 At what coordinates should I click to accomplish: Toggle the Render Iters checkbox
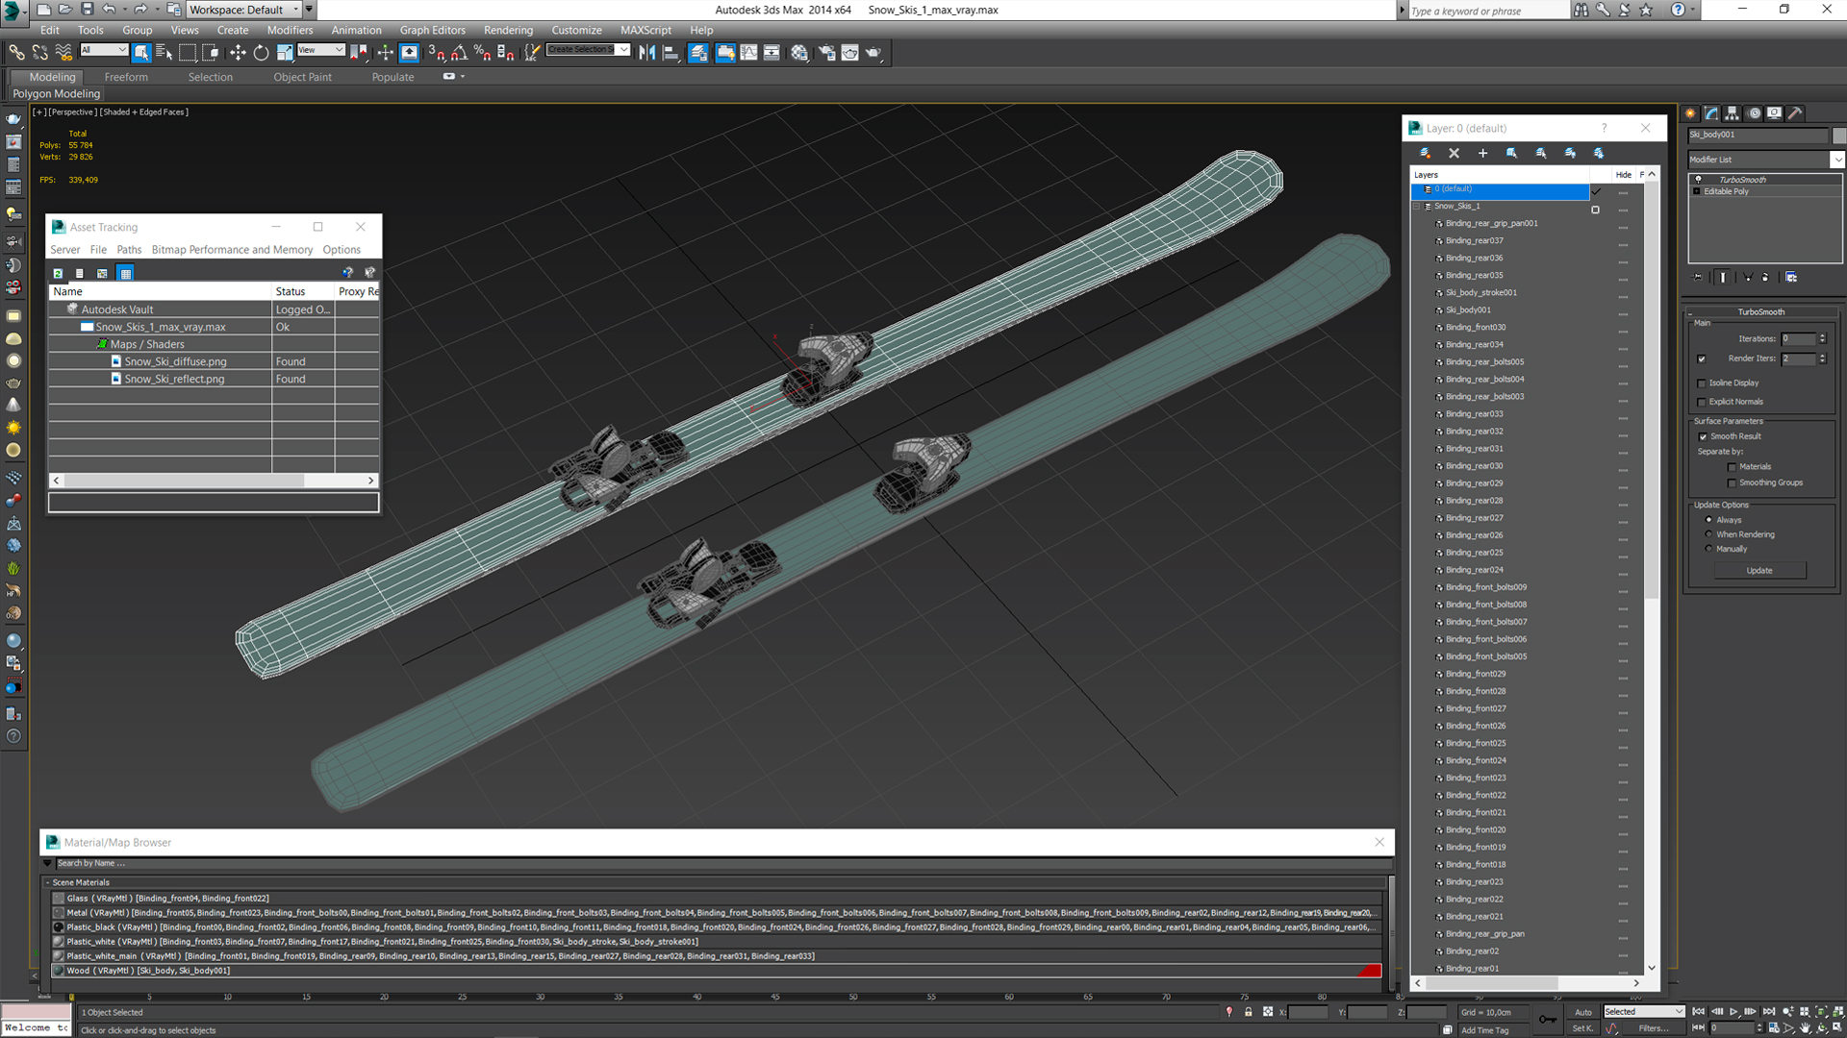1702,358
